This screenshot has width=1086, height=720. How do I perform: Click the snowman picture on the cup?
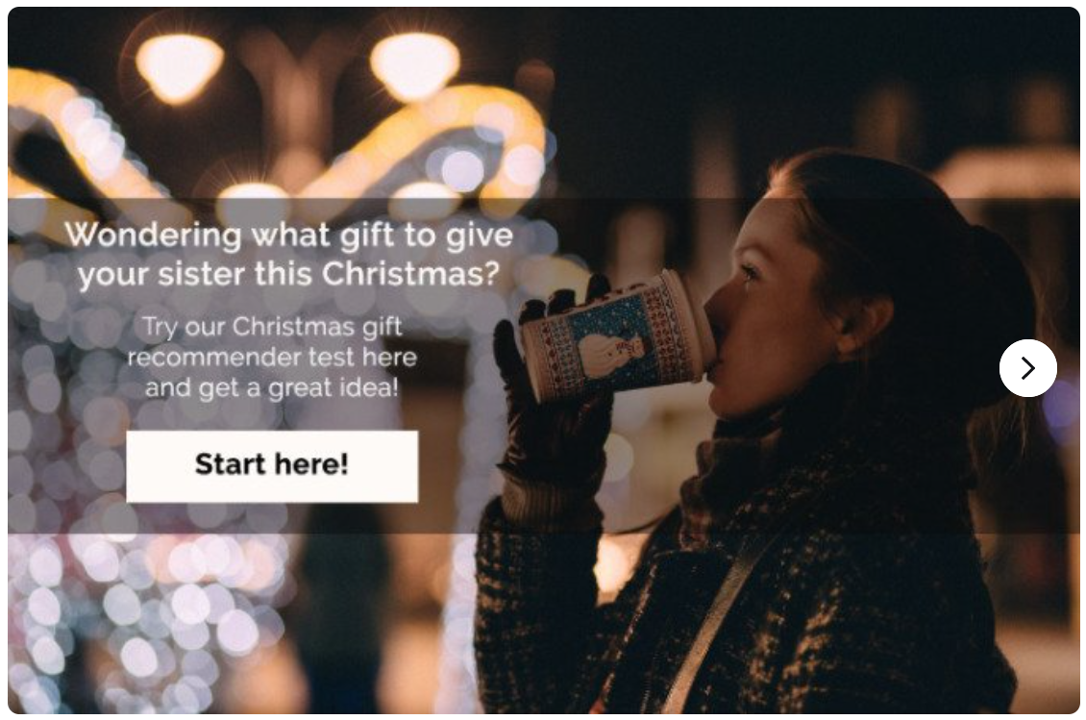pos(606,350)
